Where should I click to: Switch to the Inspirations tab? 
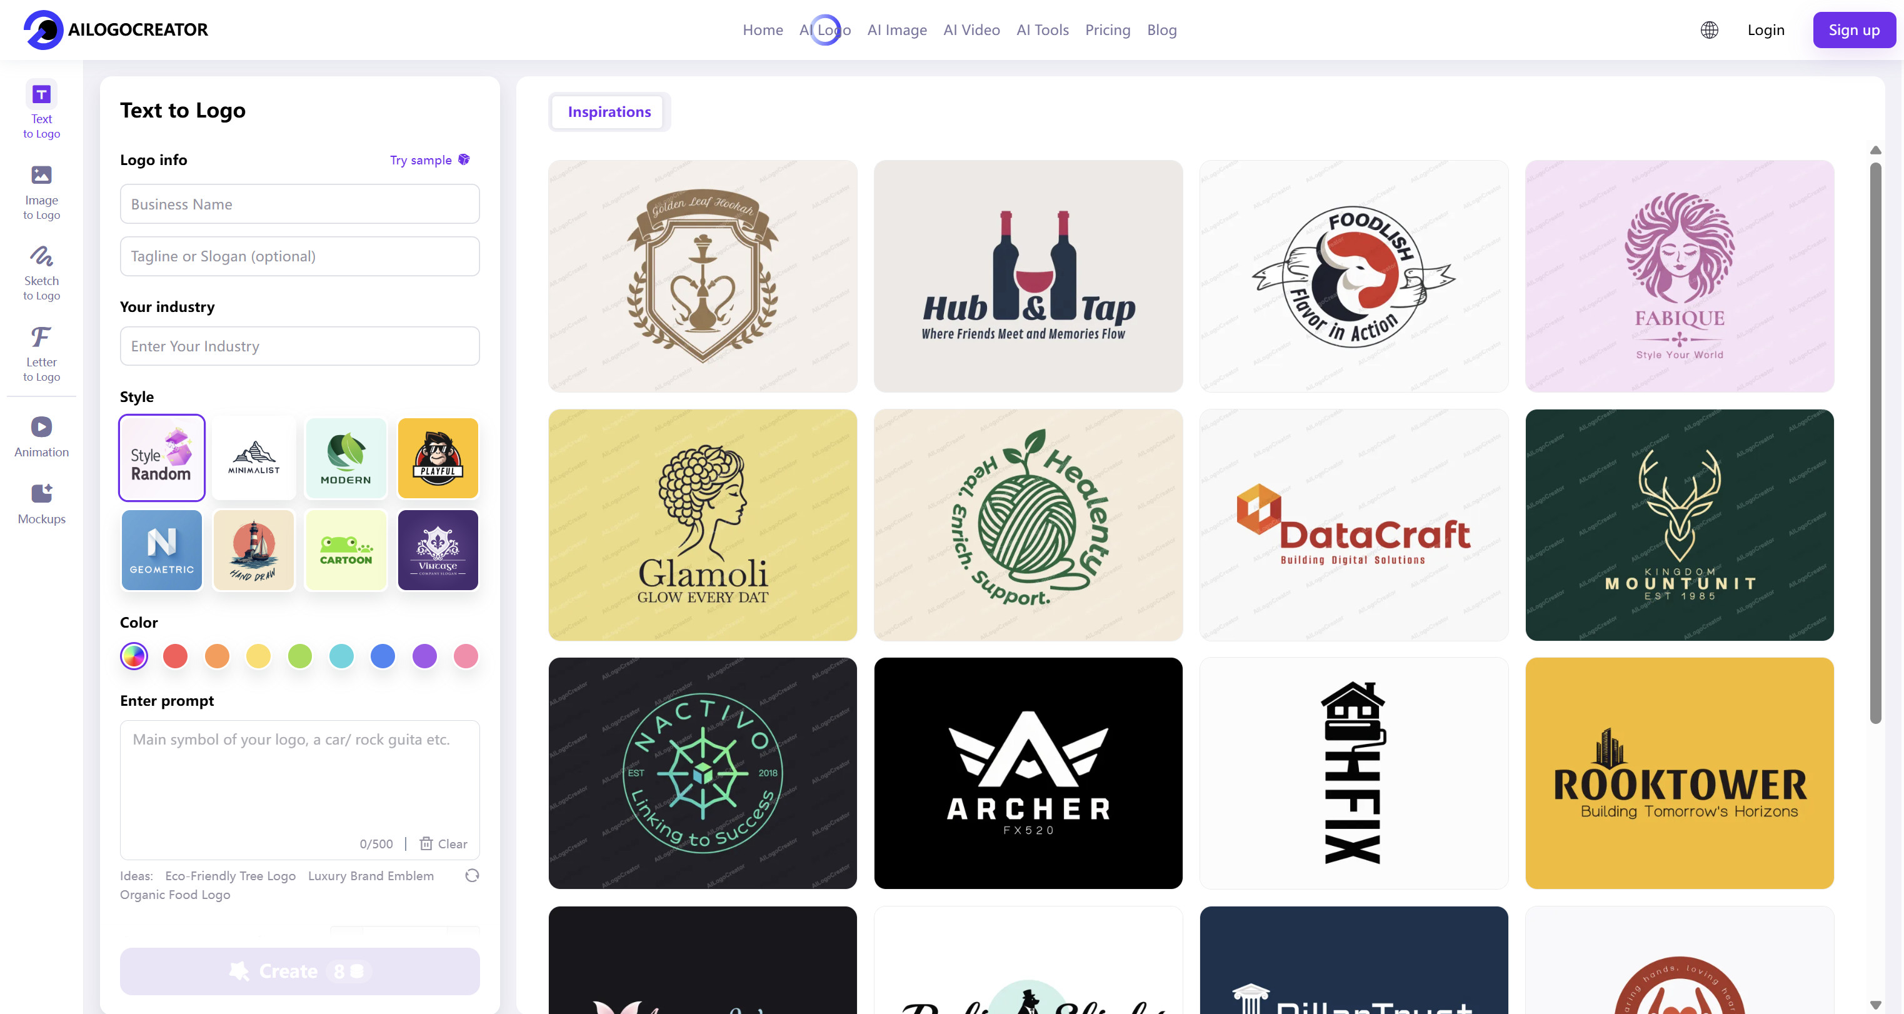pyautogui.click(x=609, y=112)
